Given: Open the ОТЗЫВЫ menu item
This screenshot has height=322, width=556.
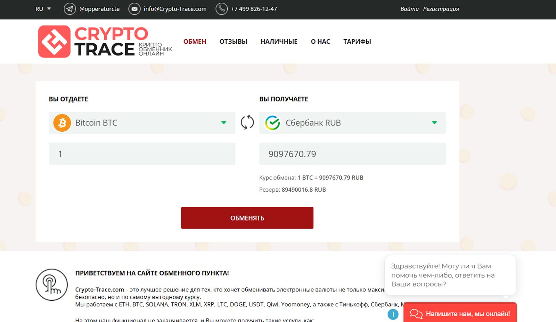Looking at the screenshot, I should 234,42.
